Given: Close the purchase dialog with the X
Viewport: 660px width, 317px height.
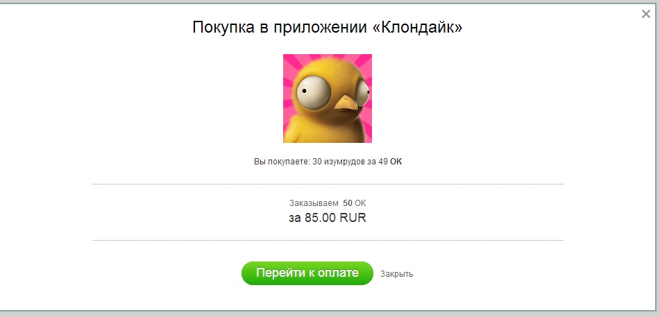Looking at the screenshot, I should [x=645, y=15].
